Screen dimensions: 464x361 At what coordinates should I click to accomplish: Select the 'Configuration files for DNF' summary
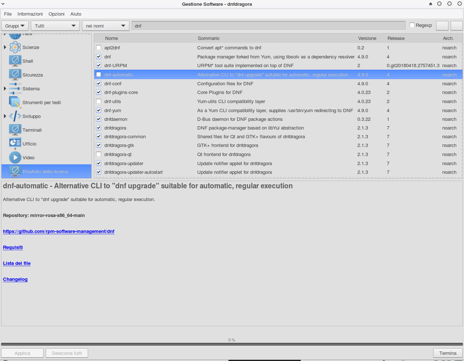[225, 83]
